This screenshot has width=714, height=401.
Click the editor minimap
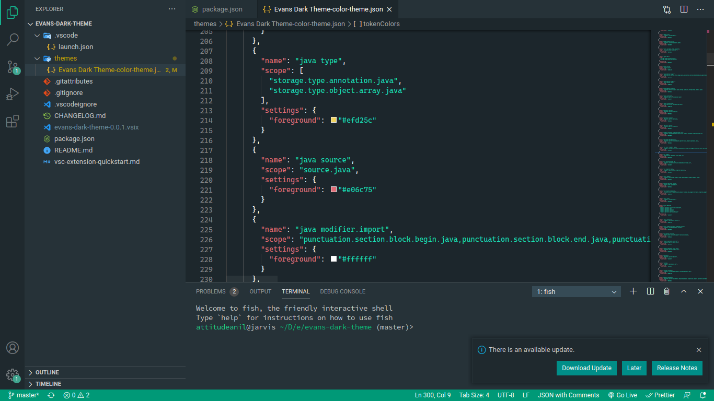tap(682, 157)
